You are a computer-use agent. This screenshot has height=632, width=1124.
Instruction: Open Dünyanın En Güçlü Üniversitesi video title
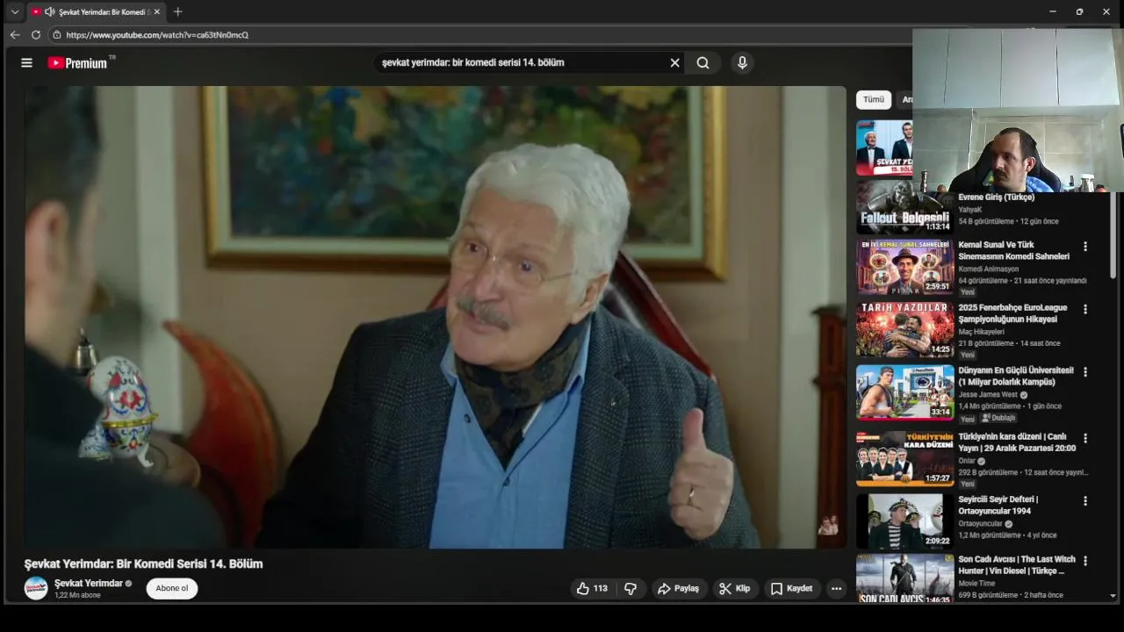tap(1016, 376)
